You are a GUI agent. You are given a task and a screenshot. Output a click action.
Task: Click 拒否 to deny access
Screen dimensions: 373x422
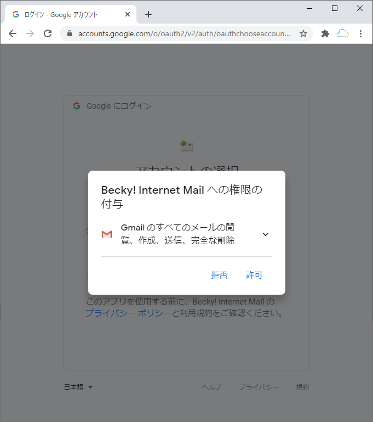[219, 275]
